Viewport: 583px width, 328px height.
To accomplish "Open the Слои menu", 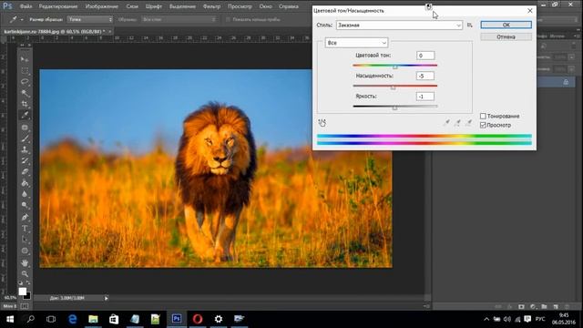I will coord(132,6).
